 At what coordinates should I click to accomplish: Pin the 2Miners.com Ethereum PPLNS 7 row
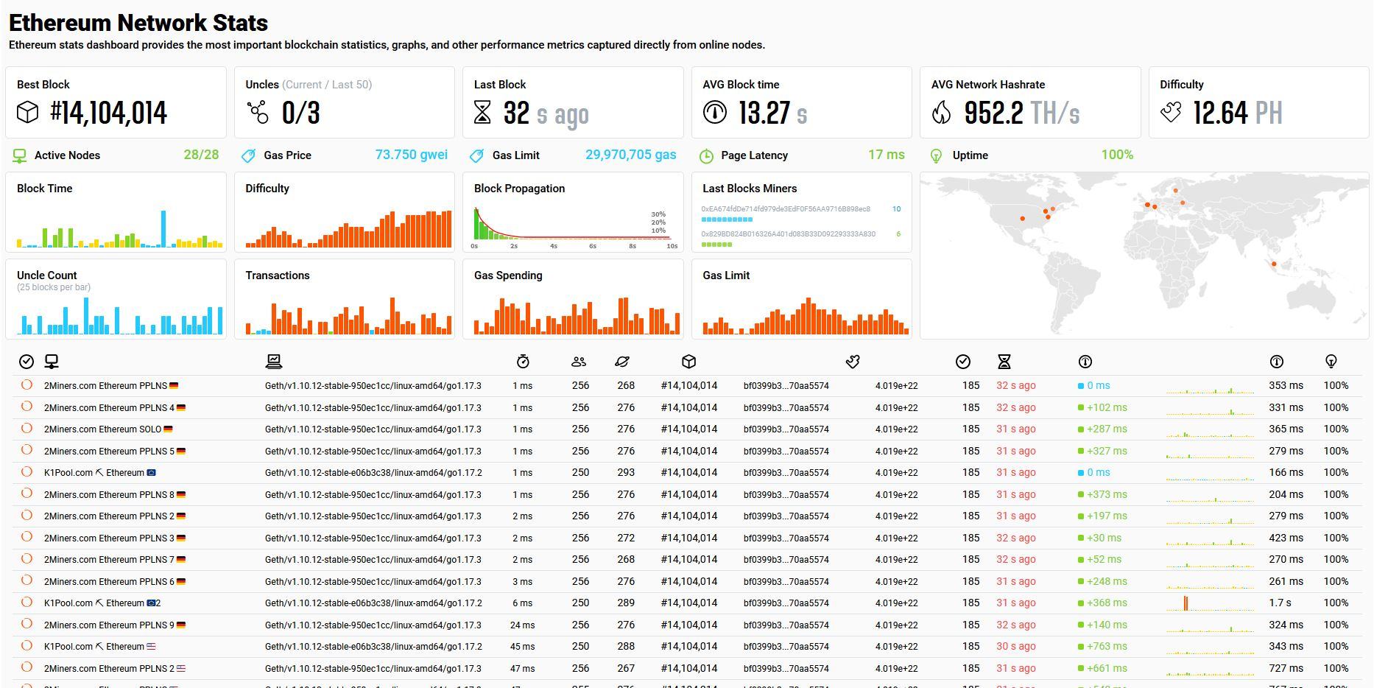click(27, 558)
